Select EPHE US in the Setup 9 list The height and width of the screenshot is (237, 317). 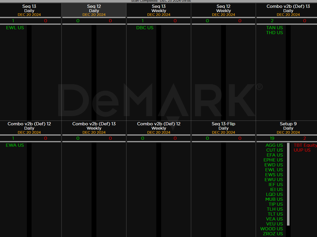pyautogui.click(x=273, y=160)
